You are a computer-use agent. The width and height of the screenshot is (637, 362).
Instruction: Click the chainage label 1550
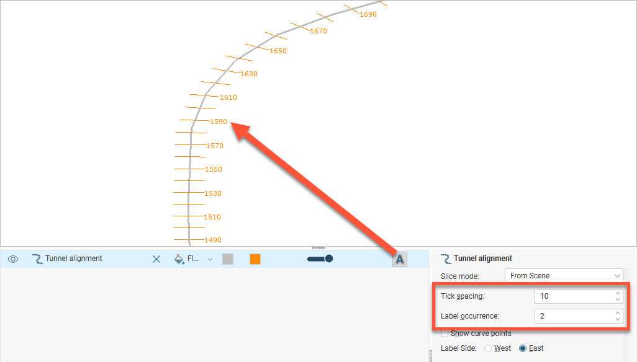214,169
